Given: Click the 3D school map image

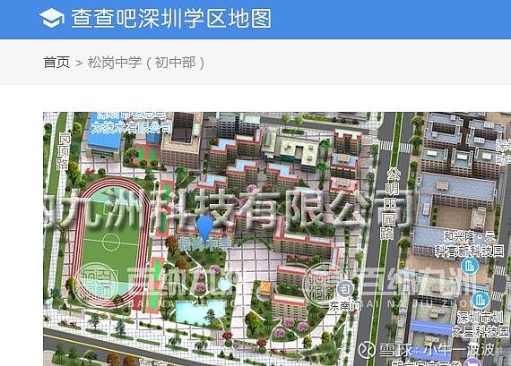Looking at the screenshot, I should 277,239.
